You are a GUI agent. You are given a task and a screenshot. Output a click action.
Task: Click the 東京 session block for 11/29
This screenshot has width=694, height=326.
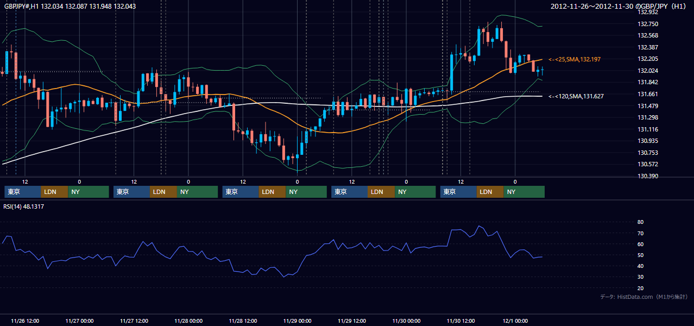pos(350,192)
